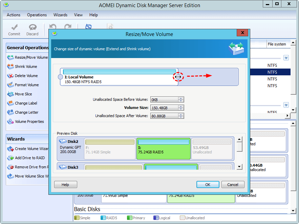Click the Undo arrow in toolbar
This screenshot has width=299, height=224.
coord(52,27)
